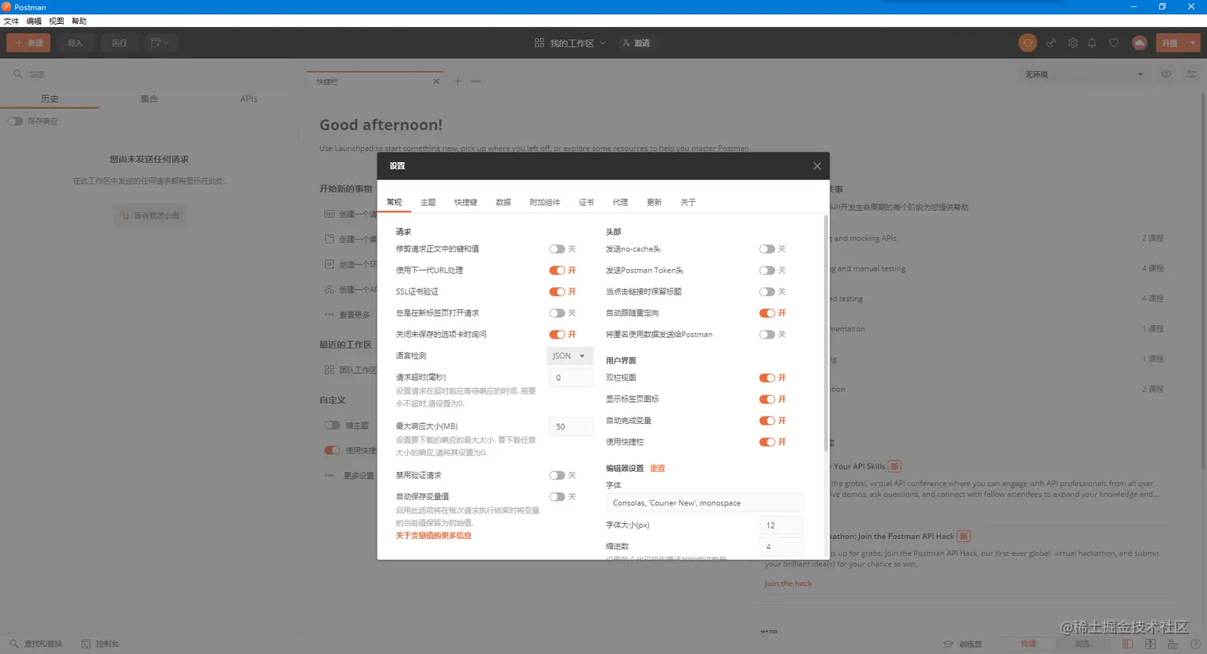This screenshot has width=1207, height=654.
Task: Open the tab options ellipsis icon
Action: point(476,81)
